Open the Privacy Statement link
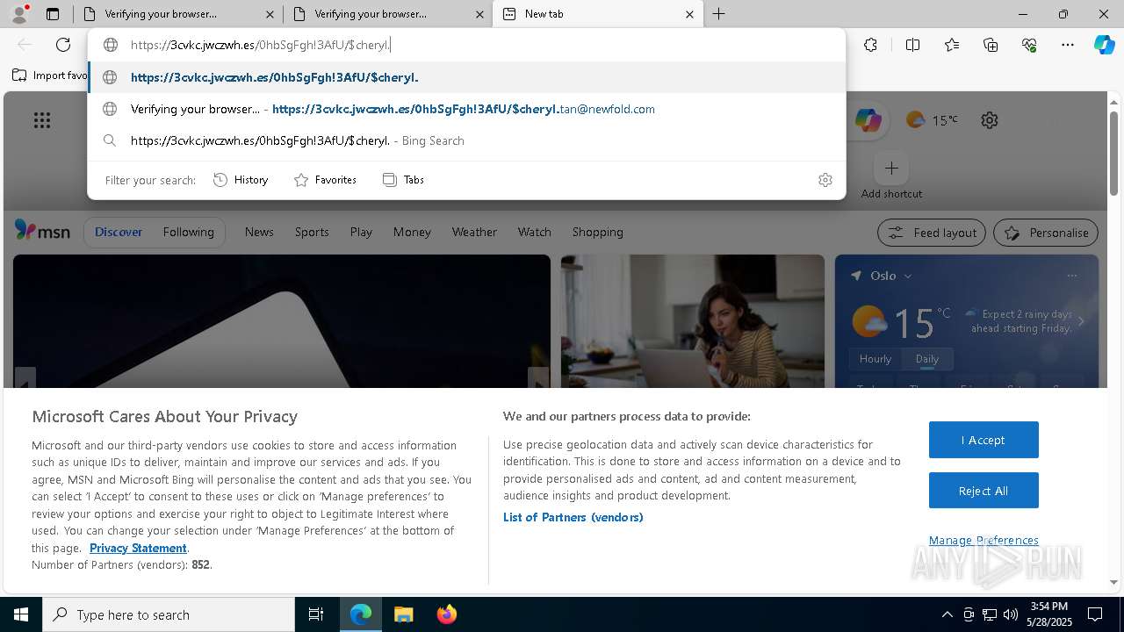The height and width of the screenshot is (632, 1124). coord(138,548)
